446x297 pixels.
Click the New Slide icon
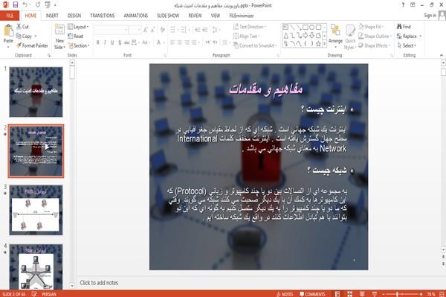[59, 31]
